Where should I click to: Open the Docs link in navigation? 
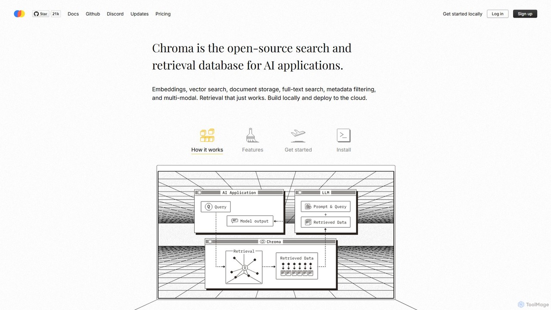point(73,14)
